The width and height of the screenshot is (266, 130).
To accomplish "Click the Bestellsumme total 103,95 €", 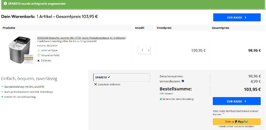I will (252, 89).
